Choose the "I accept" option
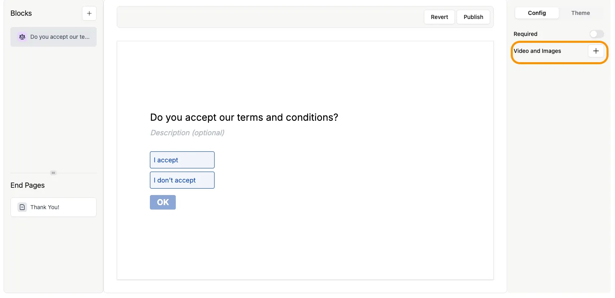 click(182, 160)
